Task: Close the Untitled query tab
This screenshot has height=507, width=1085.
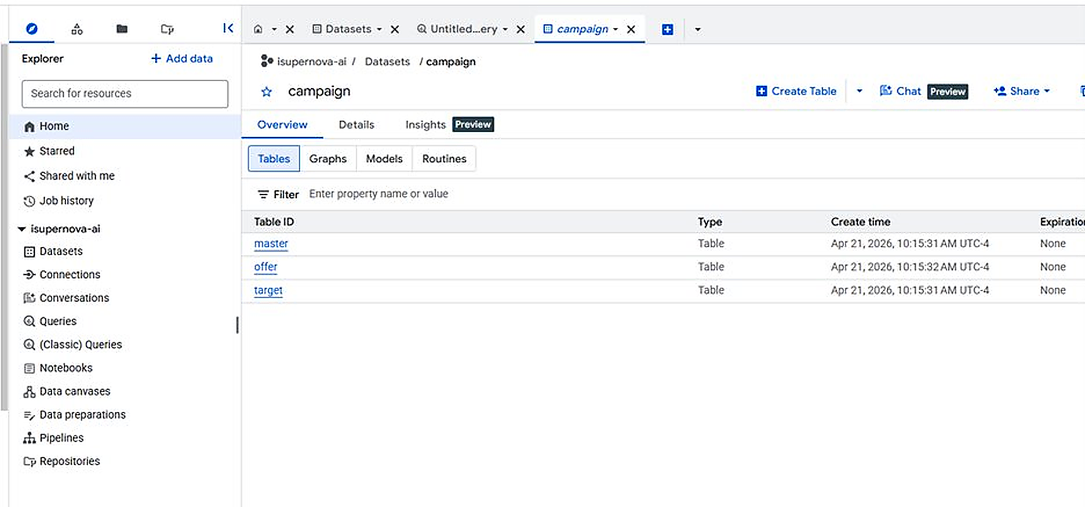Action: click(521, 29)
